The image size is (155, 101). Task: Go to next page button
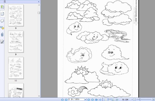[x=89, y=100]
